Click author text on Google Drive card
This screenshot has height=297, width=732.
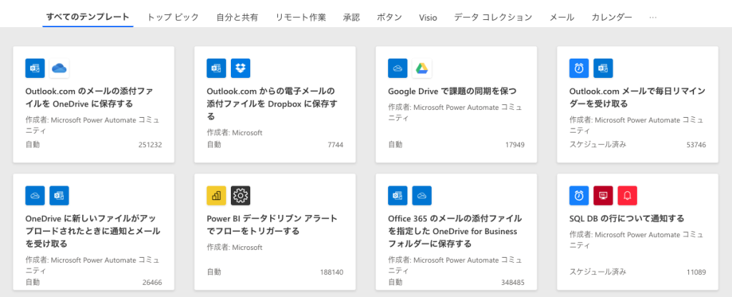(455, 113)
